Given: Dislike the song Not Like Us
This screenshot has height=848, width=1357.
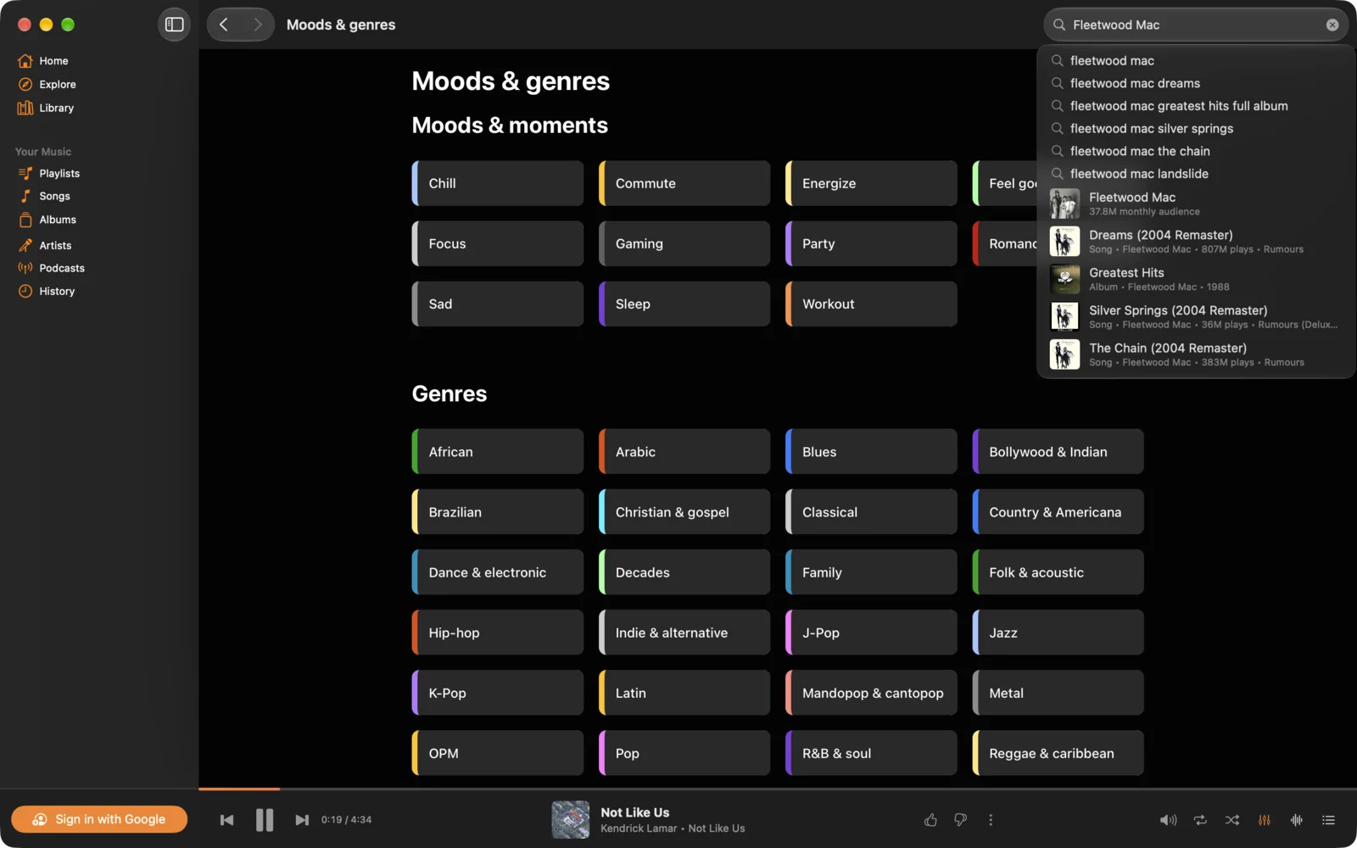Looking at the screenshot, I should click(x=960, y=820).
